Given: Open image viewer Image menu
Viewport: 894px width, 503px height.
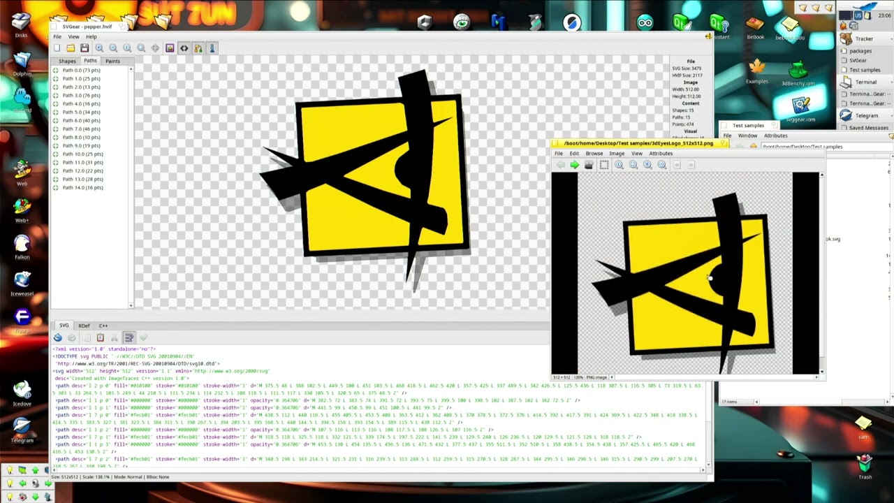Looking at the screenshot, I should coord(617,154).
